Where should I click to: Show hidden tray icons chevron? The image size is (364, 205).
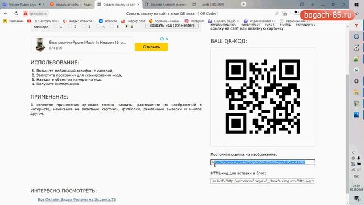coord(353,153)
